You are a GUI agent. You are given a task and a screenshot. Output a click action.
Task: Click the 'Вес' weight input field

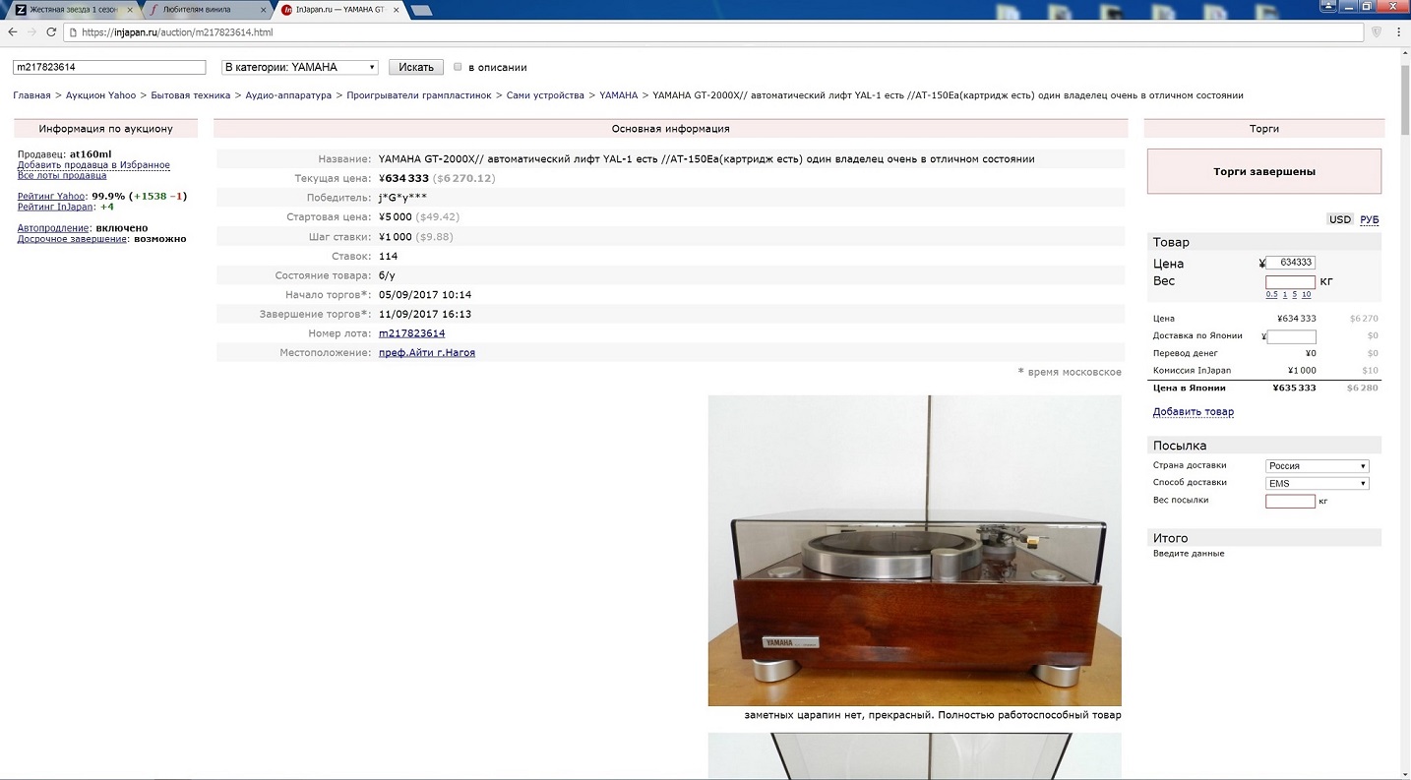click(x=1290, y=281)
